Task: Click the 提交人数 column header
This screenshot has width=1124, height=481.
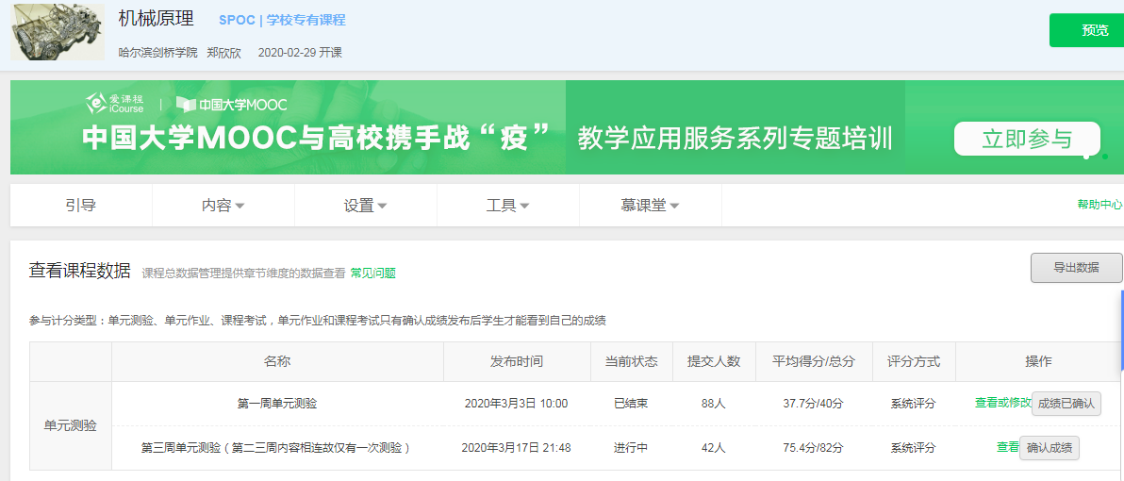Action: pyautogui.click(x=713, y=361)
